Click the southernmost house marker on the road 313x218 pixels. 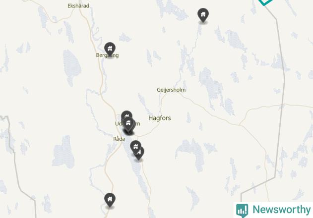tap(110, 200)
